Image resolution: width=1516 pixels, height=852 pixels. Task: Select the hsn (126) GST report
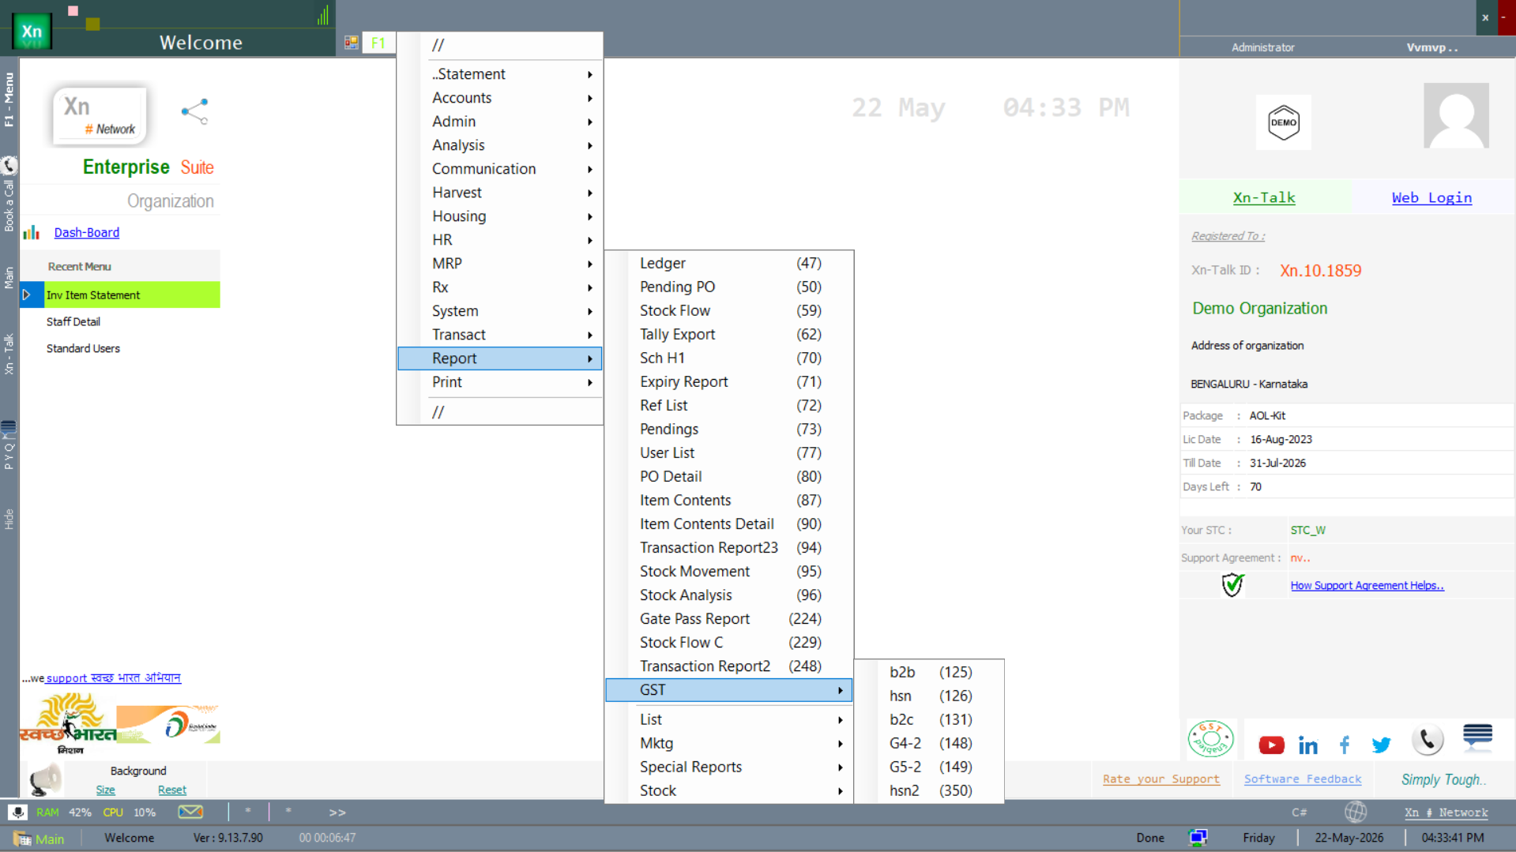(930, 696)
